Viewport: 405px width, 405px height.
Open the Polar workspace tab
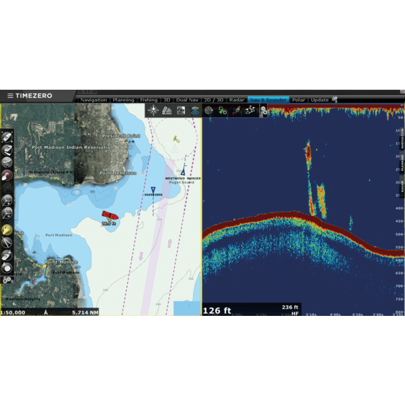(298, 100)
